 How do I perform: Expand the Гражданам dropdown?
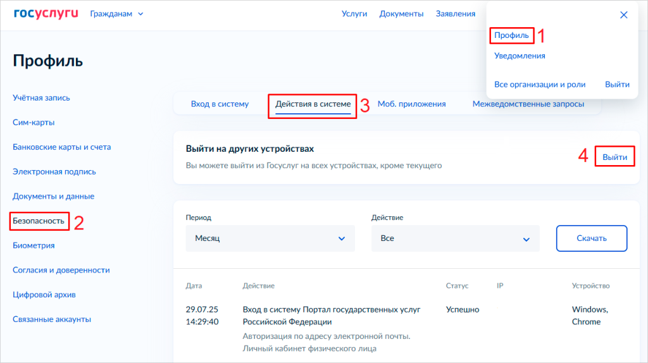[117, 14]
